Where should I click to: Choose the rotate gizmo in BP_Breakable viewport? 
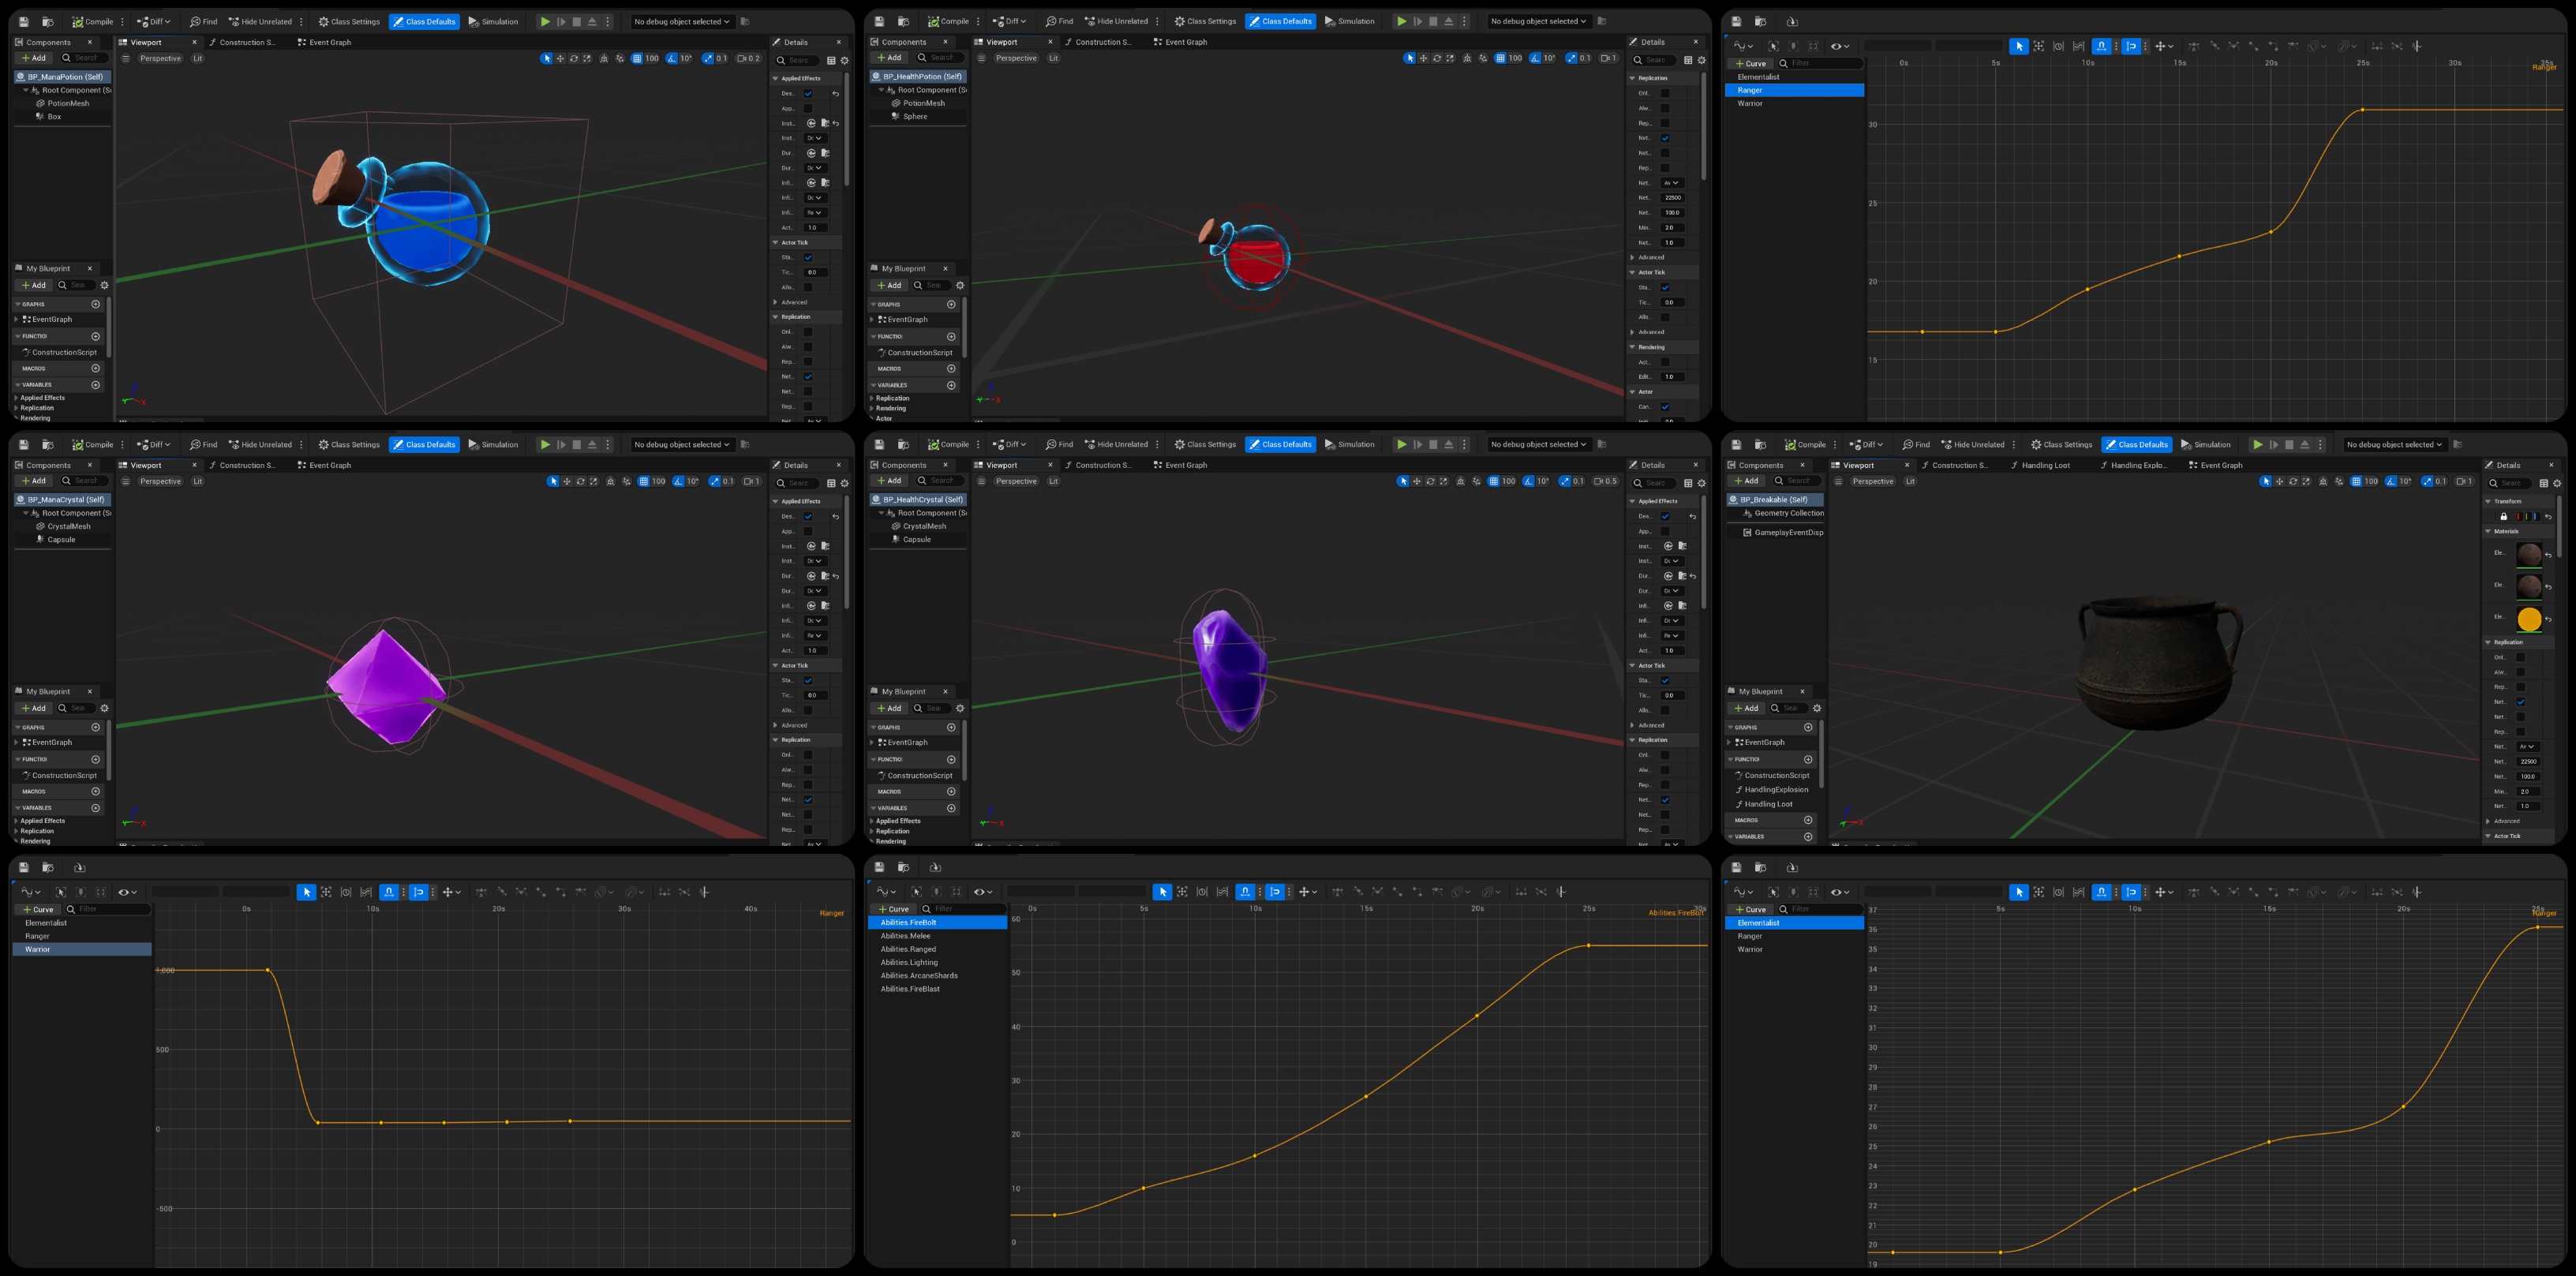2293,481
